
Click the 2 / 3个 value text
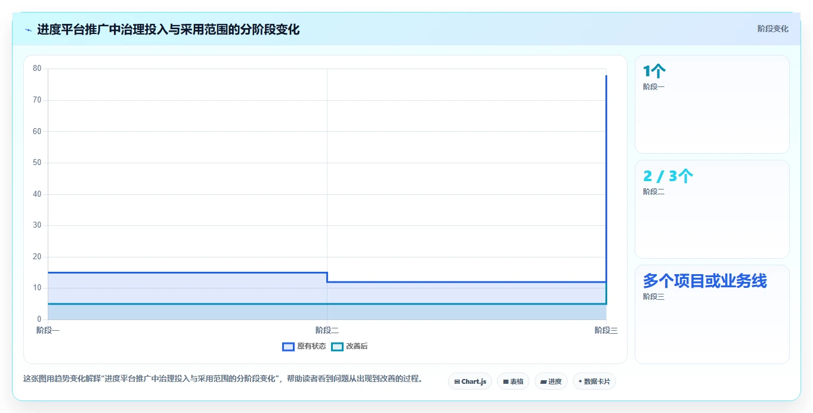(x=668, y=176)
